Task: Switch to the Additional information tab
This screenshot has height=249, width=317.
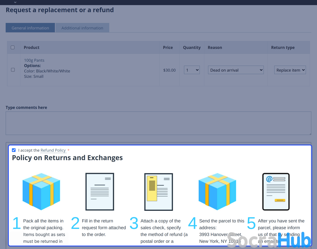Action: coord(82,28)
